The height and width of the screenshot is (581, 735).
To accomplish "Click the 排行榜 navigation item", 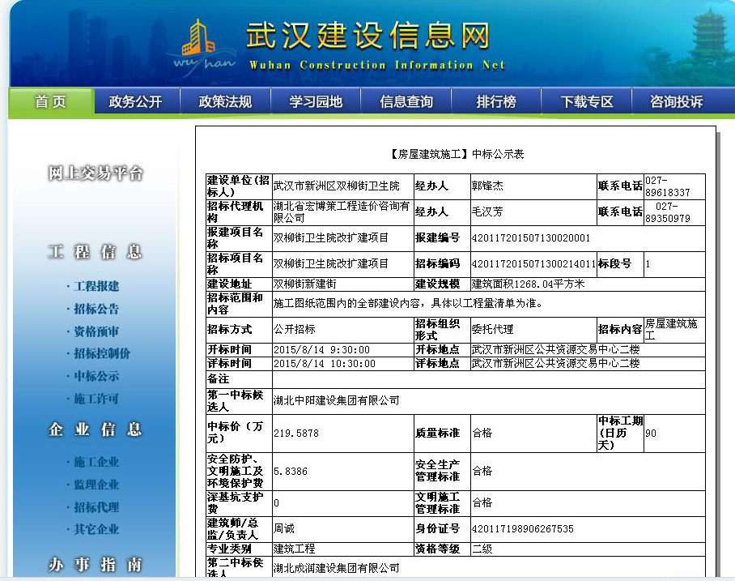I will click(496, 102).
